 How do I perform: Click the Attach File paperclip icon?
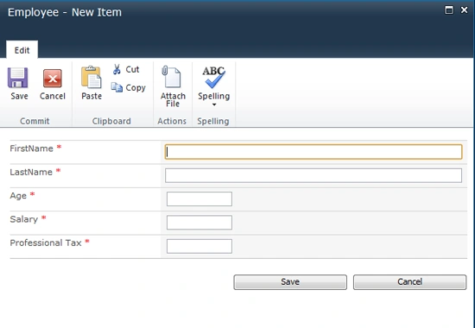pyautogui.click(x=172, y=77)
